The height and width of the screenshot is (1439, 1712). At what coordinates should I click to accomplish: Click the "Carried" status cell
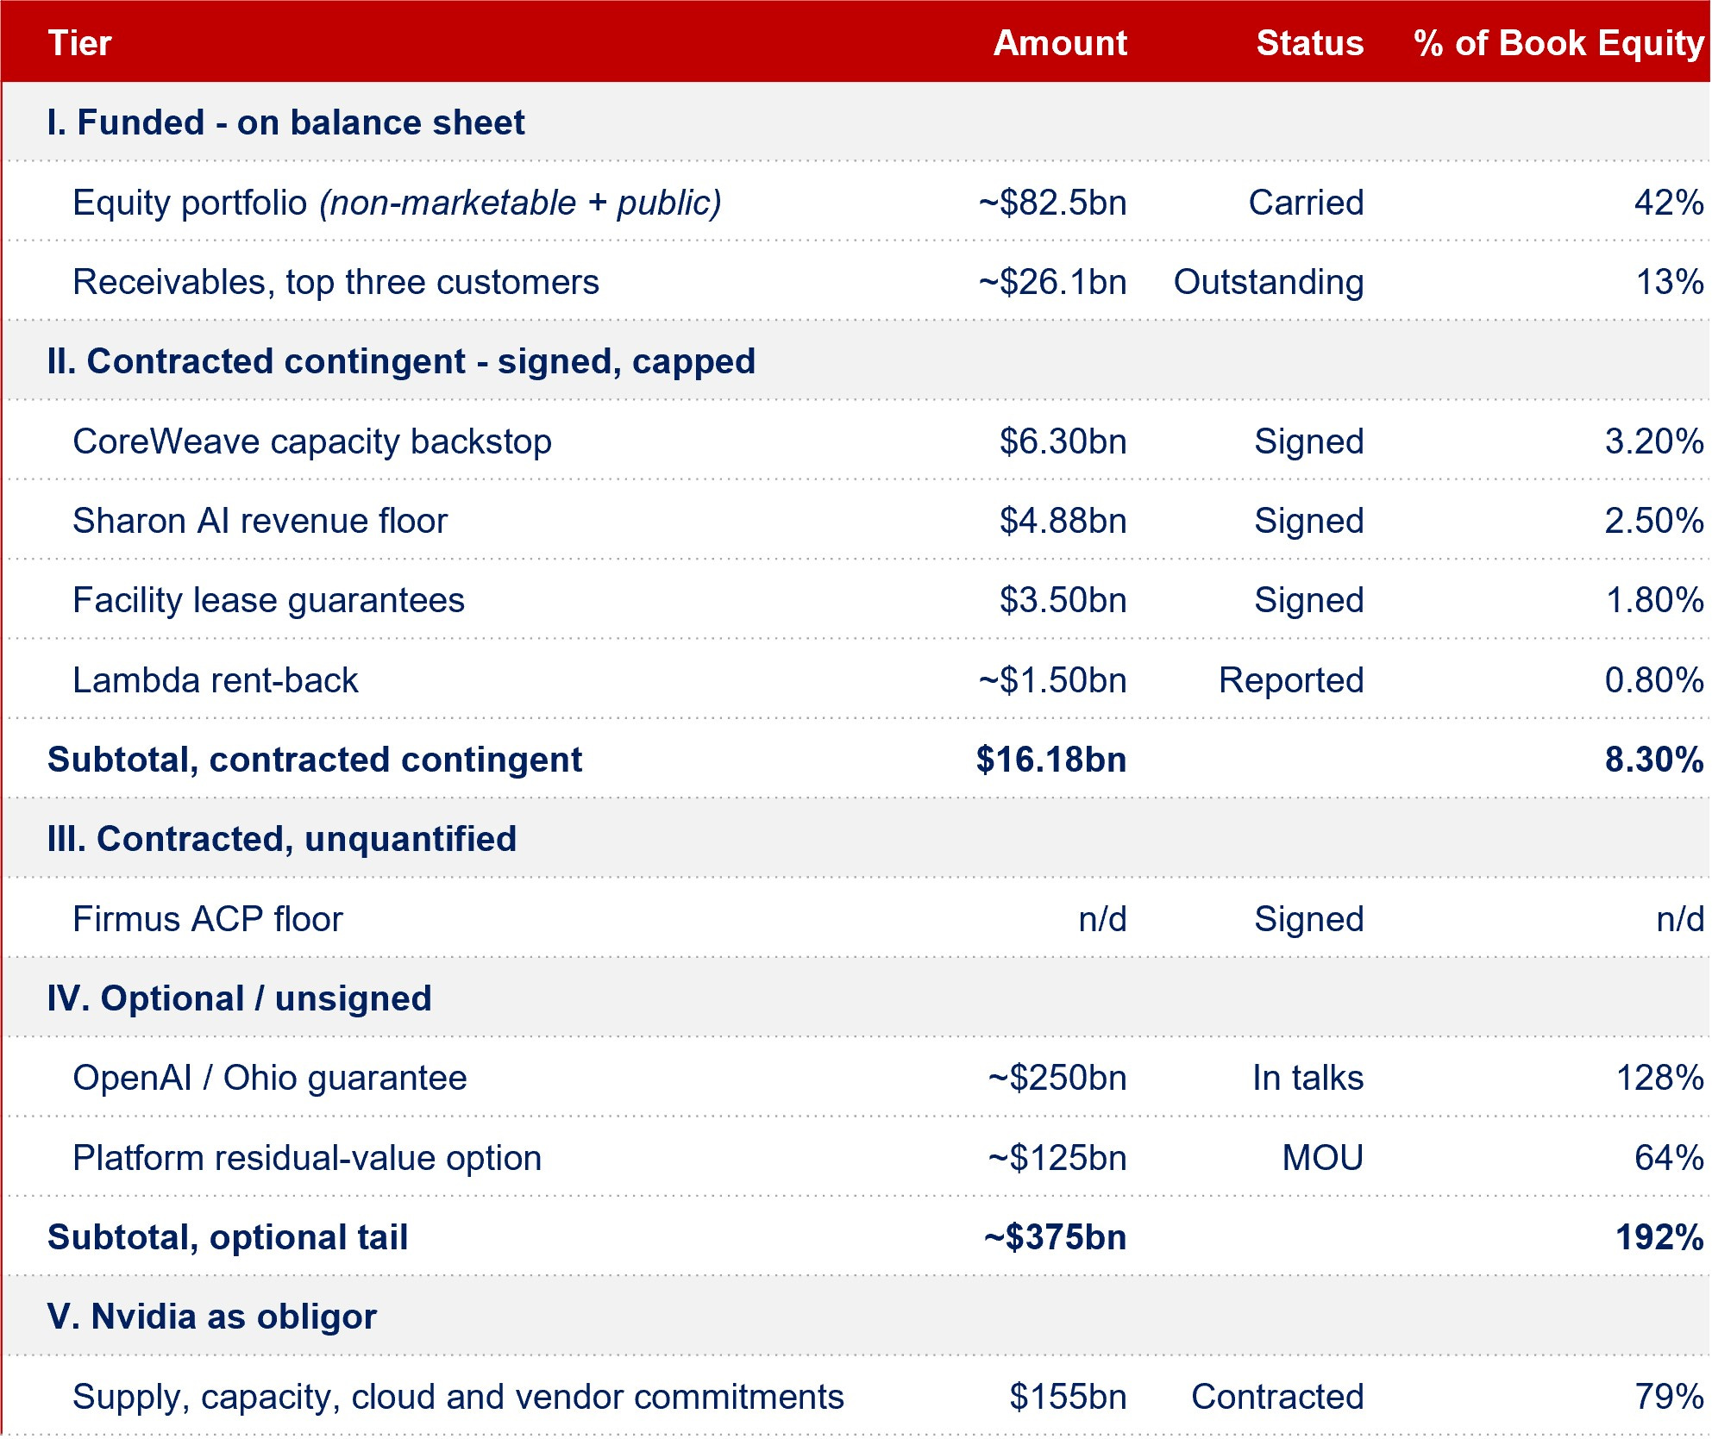1306,203
